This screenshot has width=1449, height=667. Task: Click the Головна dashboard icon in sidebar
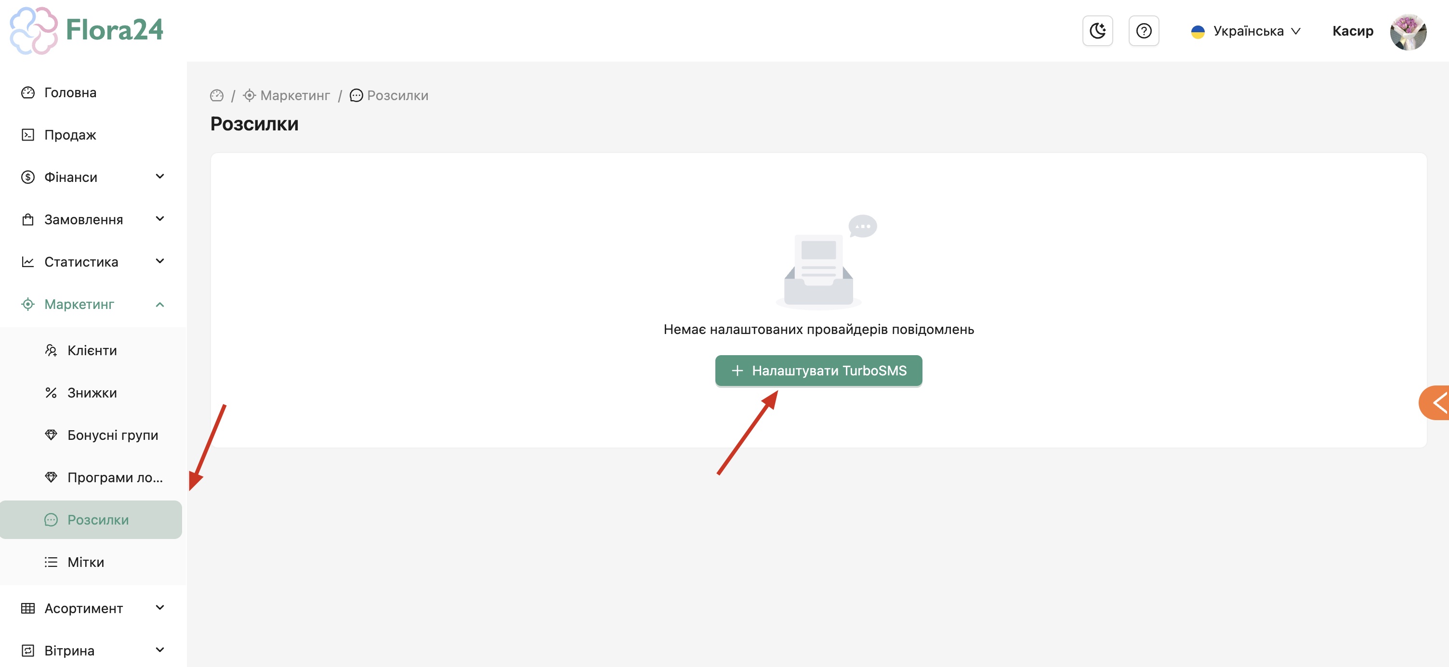click(27, 93)
